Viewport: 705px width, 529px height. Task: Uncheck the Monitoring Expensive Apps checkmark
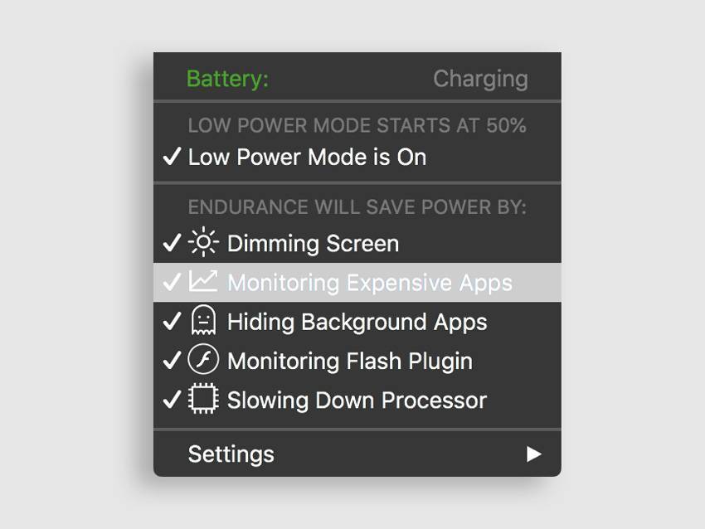tap(172, 282)
